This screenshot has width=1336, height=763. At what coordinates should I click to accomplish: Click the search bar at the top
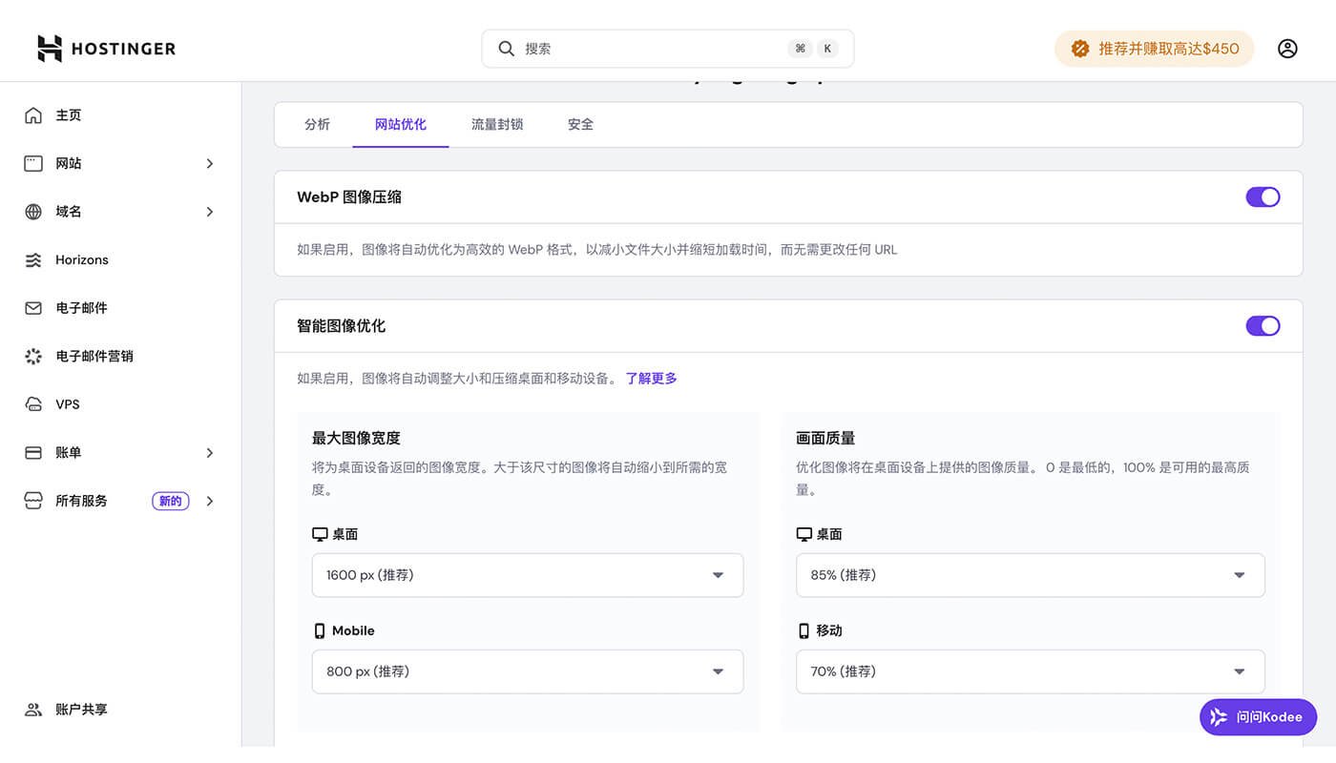[x=667, y=48]
